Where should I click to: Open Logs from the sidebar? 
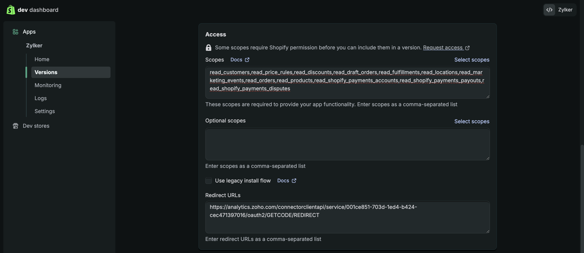(x=41, y=98)
